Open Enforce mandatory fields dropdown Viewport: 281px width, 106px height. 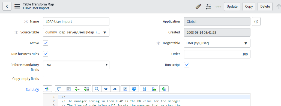[76, 65]
